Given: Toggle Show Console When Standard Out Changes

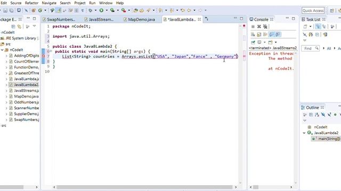Looking at the screenshot, I should [x=271, y=34].
